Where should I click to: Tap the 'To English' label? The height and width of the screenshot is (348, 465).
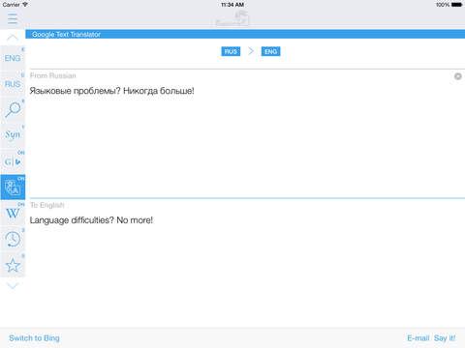pos(47,205)
